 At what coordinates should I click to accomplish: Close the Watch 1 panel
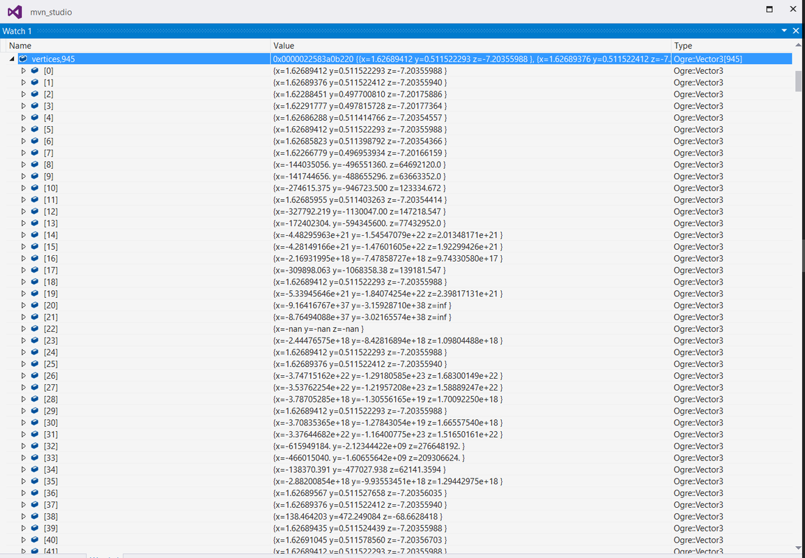796,31
